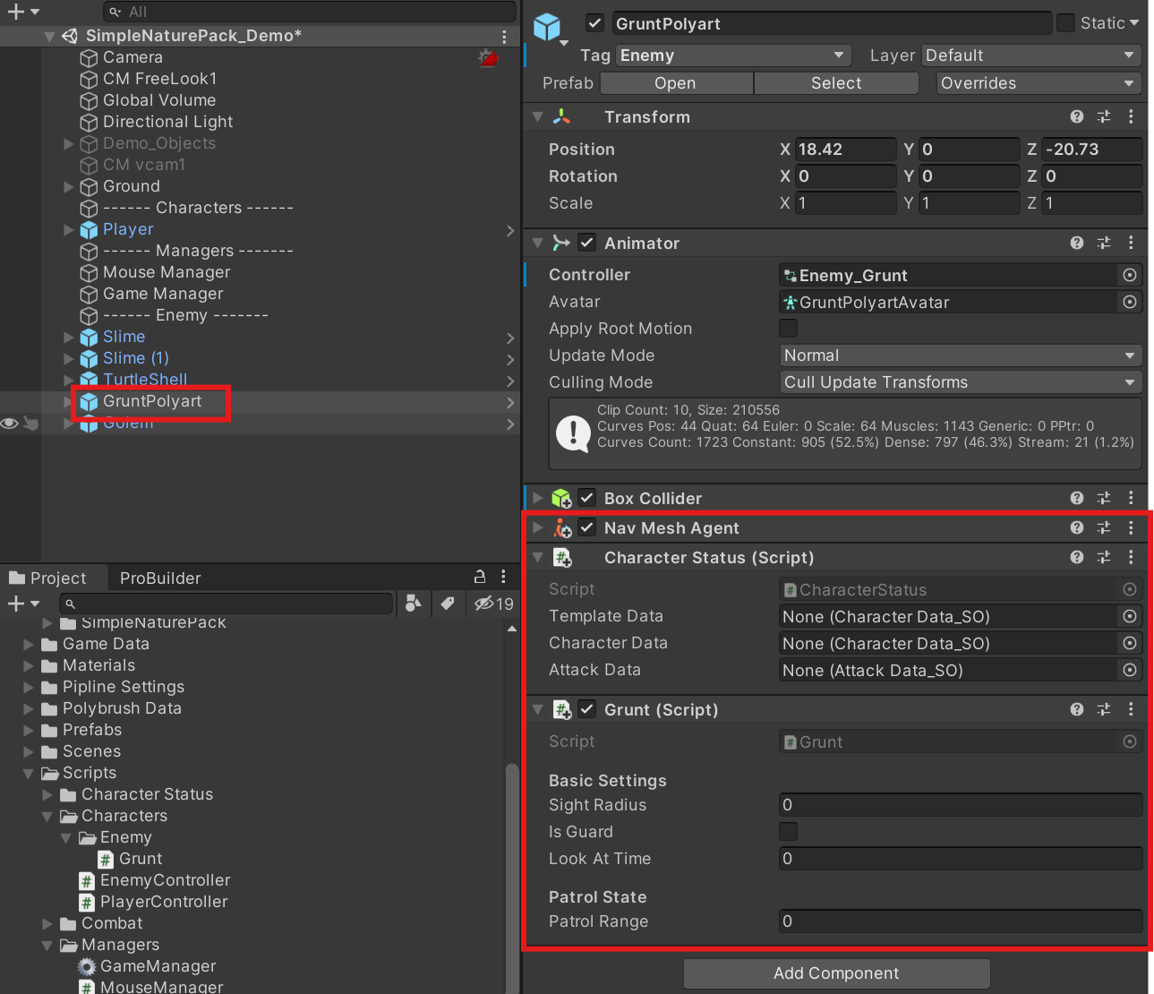Enable the Is Guard checkbox
Image resolution: width=1154 pixels, height=994 pixels.
pos(788,832)
